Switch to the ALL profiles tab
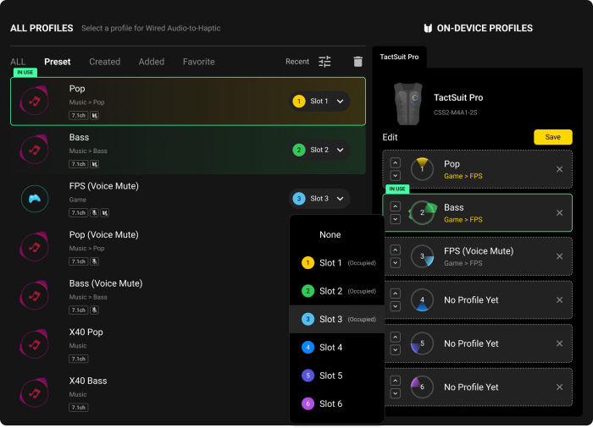593x428 pixels. point(18,62)
